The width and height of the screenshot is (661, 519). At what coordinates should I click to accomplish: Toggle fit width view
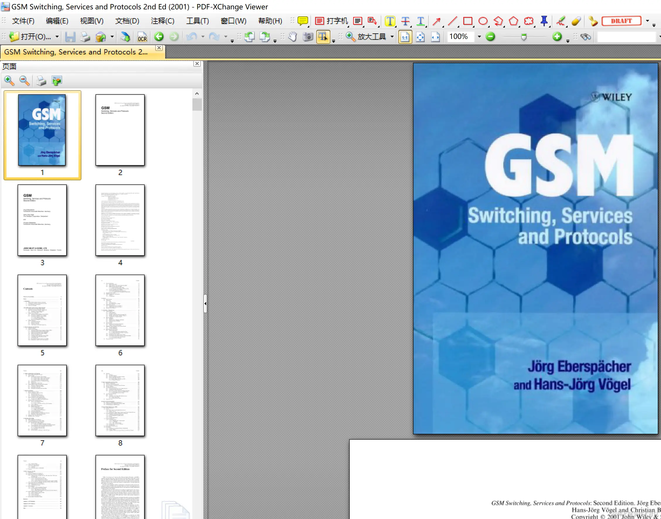436,37
